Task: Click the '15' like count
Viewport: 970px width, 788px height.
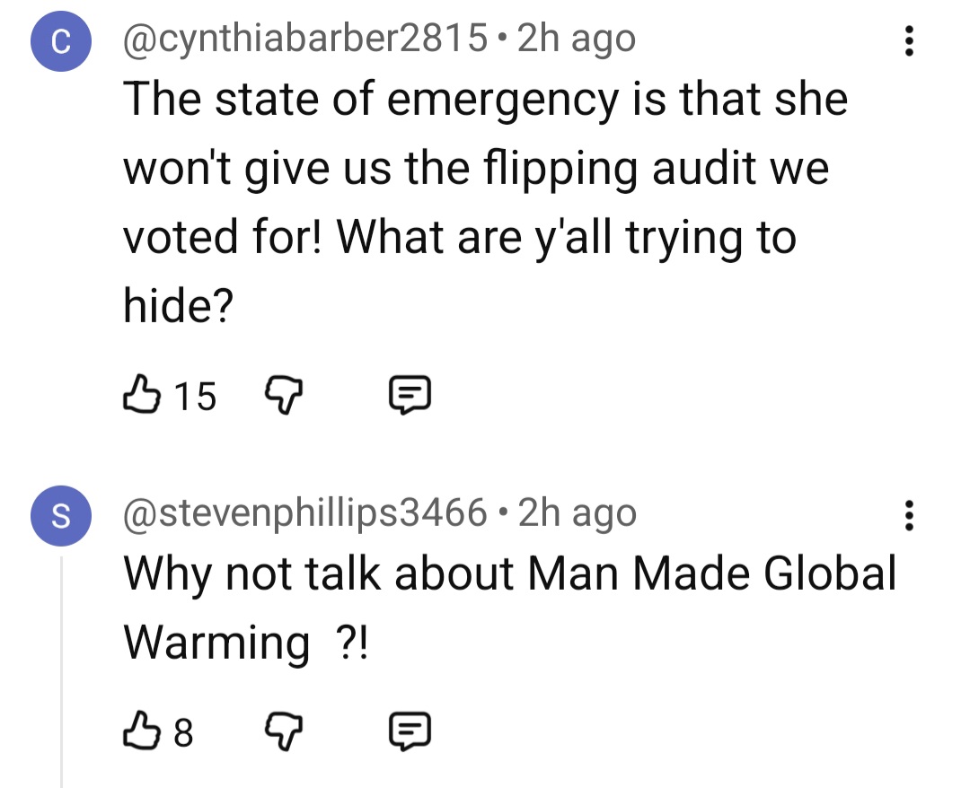Action: (196, 396)
